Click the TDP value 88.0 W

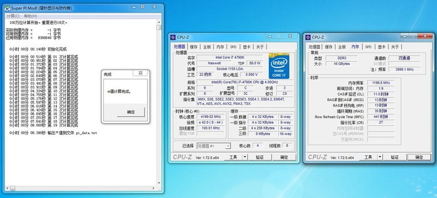(255, 63)
